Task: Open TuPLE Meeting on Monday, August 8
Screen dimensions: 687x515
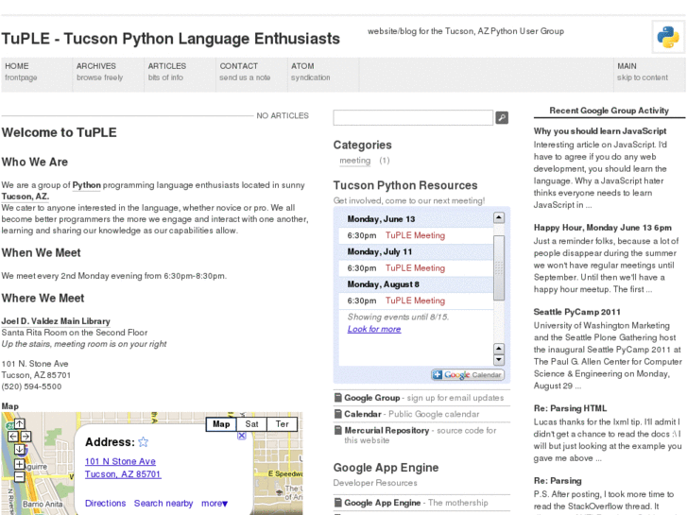Action: pyautogui.click(x=415, y=300)
